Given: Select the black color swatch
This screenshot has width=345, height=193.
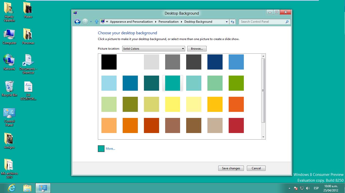Looking at the screenshot, I should pyautogui.click(x=109, y=62).
